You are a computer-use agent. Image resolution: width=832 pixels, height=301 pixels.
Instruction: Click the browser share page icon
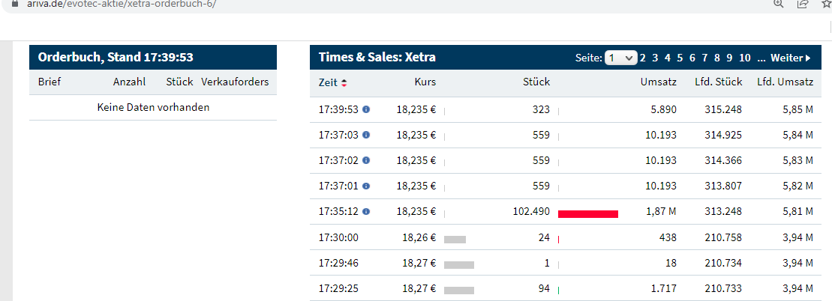coord(803,4)
